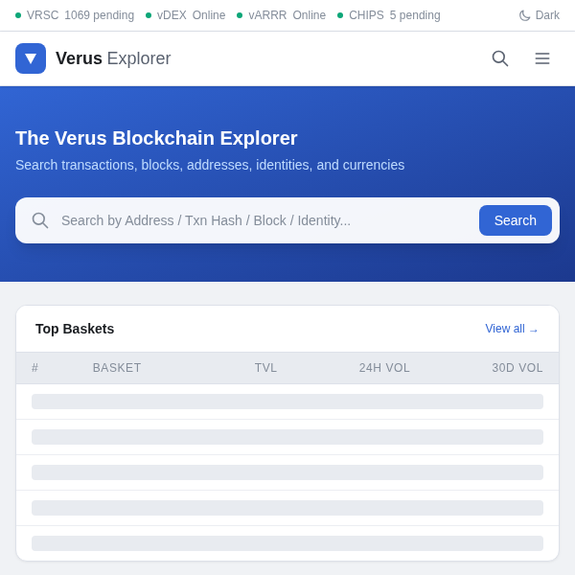Click the Top Baskets heading
The image size is (575, 575).
(75, 329)
